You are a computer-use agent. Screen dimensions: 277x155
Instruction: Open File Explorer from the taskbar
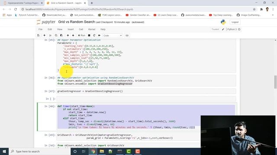point(102,151)
